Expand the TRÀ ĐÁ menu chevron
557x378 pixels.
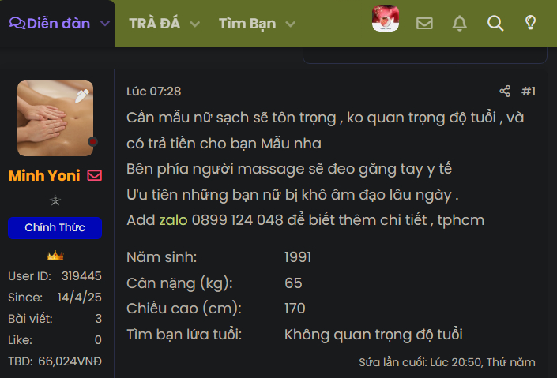[x=194, y=24]
